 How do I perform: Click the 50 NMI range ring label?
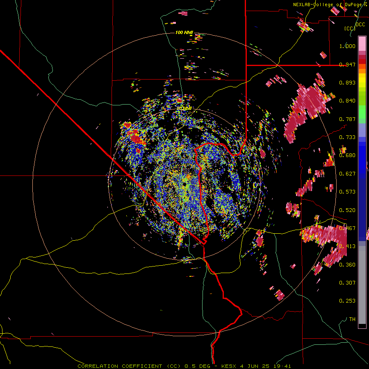click(184, 109)
